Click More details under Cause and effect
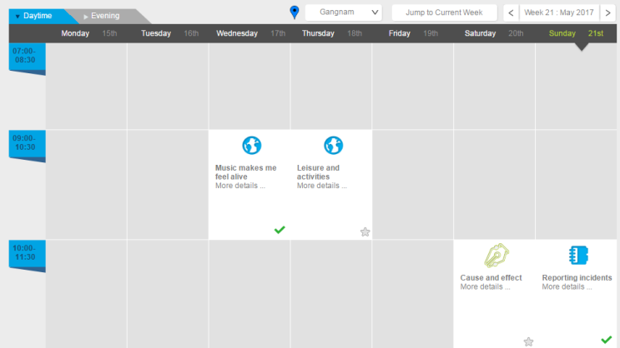The width and height of the screenshot is (620, 348). click(x=485, y=287)
